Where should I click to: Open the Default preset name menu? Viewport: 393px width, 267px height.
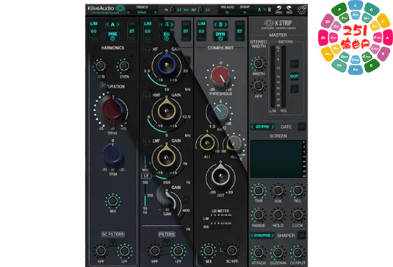pos(142,13)
